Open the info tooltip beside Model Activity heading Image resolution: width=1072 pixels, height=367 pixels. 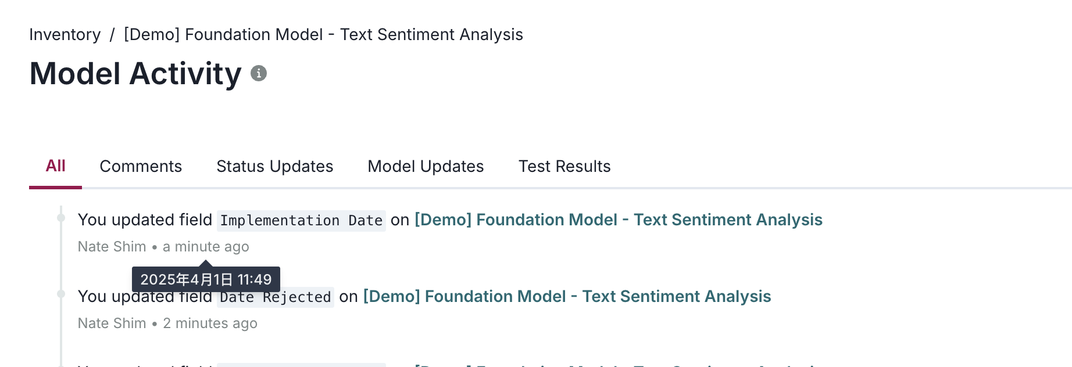point(258,73)
